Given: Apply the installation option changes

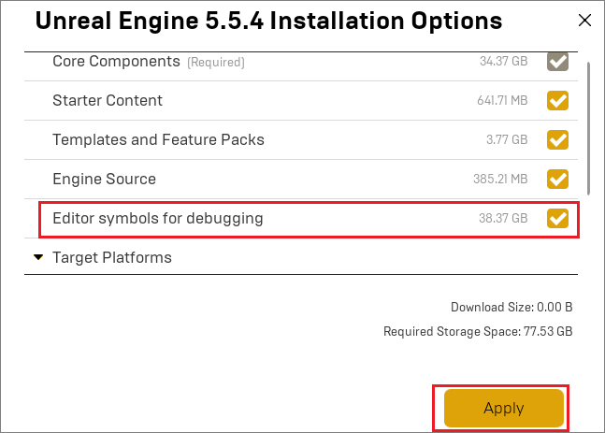Looking at the screenshot, I should [x=503, y=408].
